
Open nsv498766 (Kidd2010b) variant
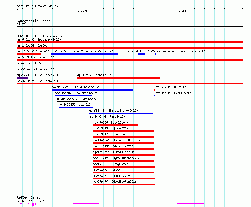point(110,122)
